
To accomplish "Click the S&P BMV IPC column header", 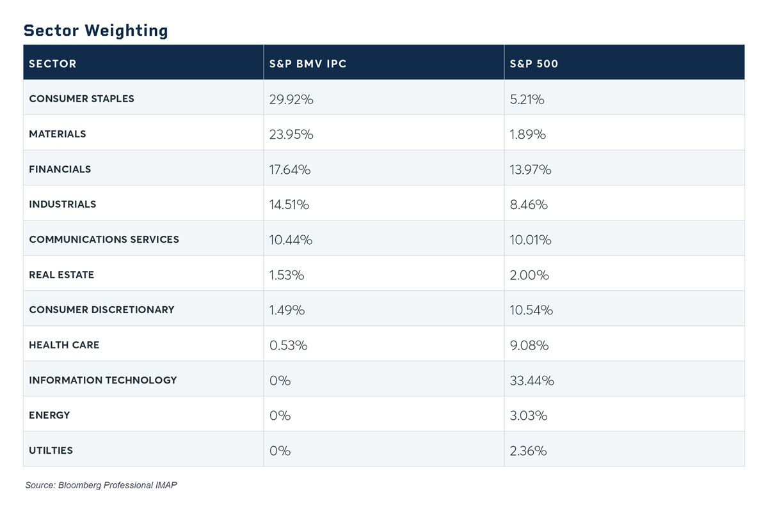I will click(x=308, y=64).
